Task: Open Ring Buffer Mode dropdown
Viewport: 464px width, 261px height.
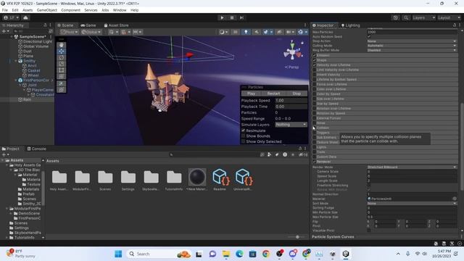Action: tap(412, 50)
